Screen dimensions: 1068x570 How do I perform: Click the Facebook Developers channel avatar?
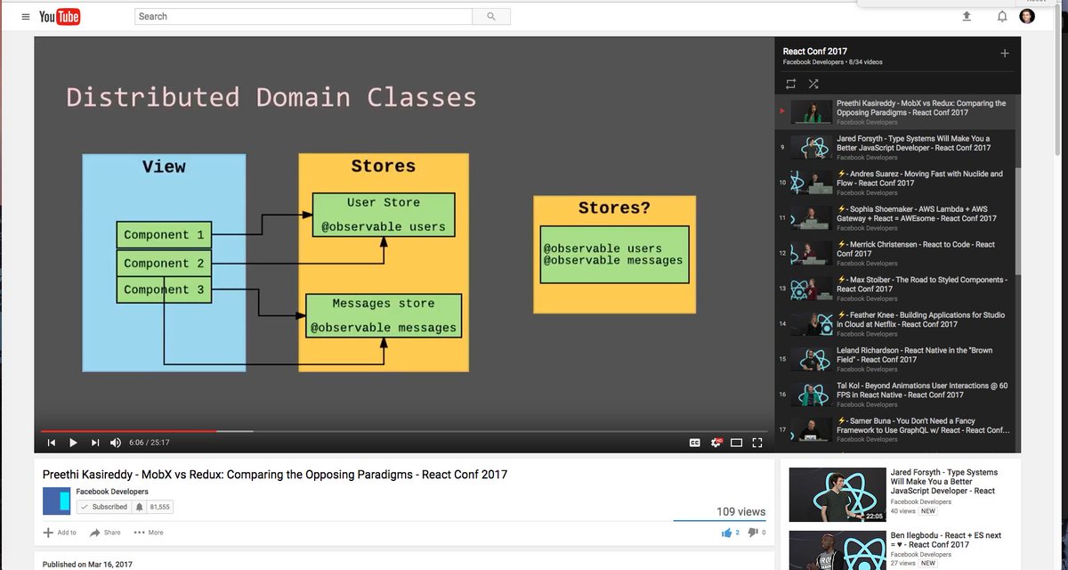[x=57, y=501]
